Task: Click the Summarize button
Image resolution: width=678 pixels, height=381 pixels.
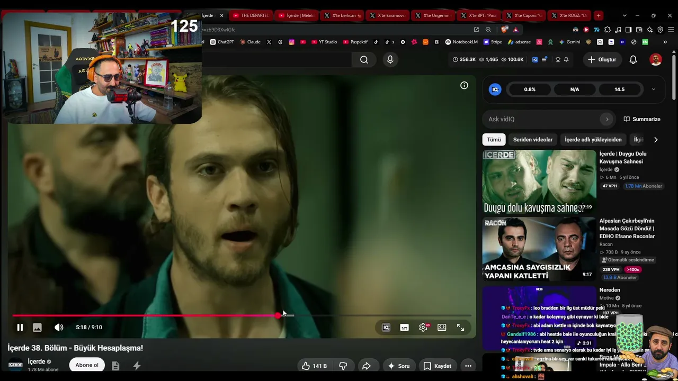Action: 642,120
